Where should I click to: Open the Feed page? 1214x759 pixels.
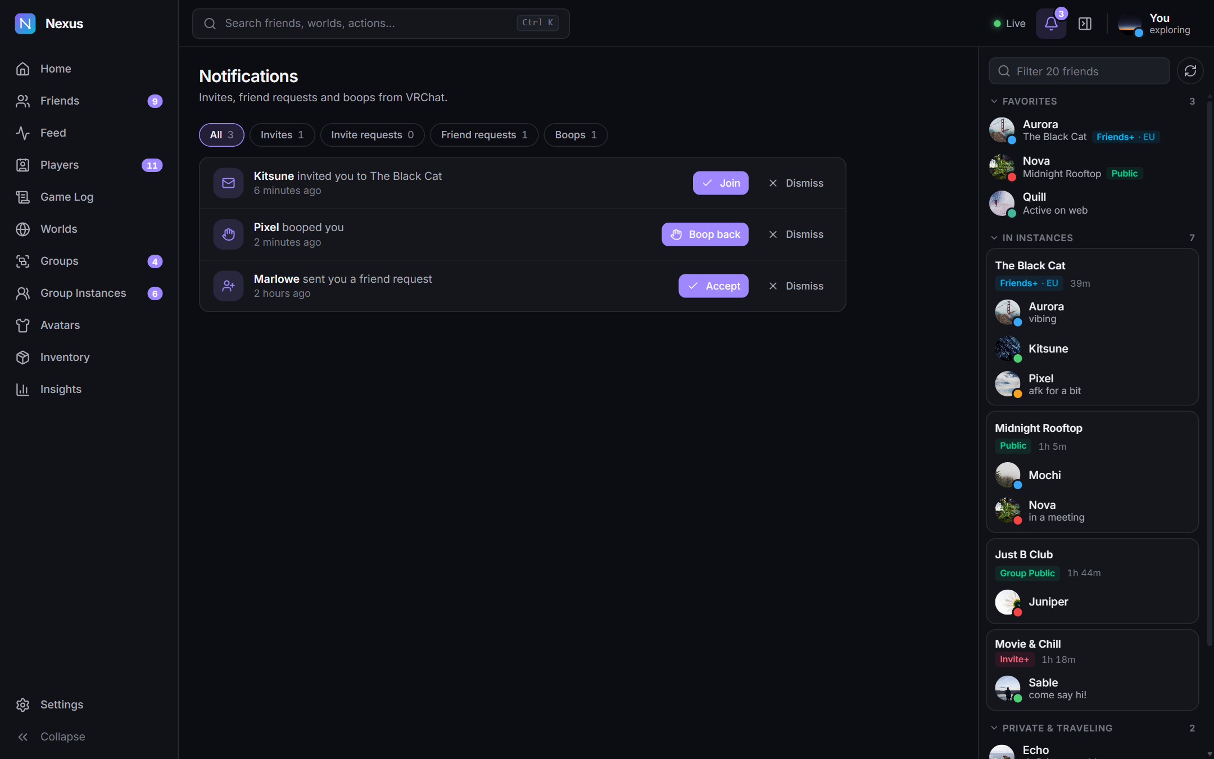click(x=89, y=133)
